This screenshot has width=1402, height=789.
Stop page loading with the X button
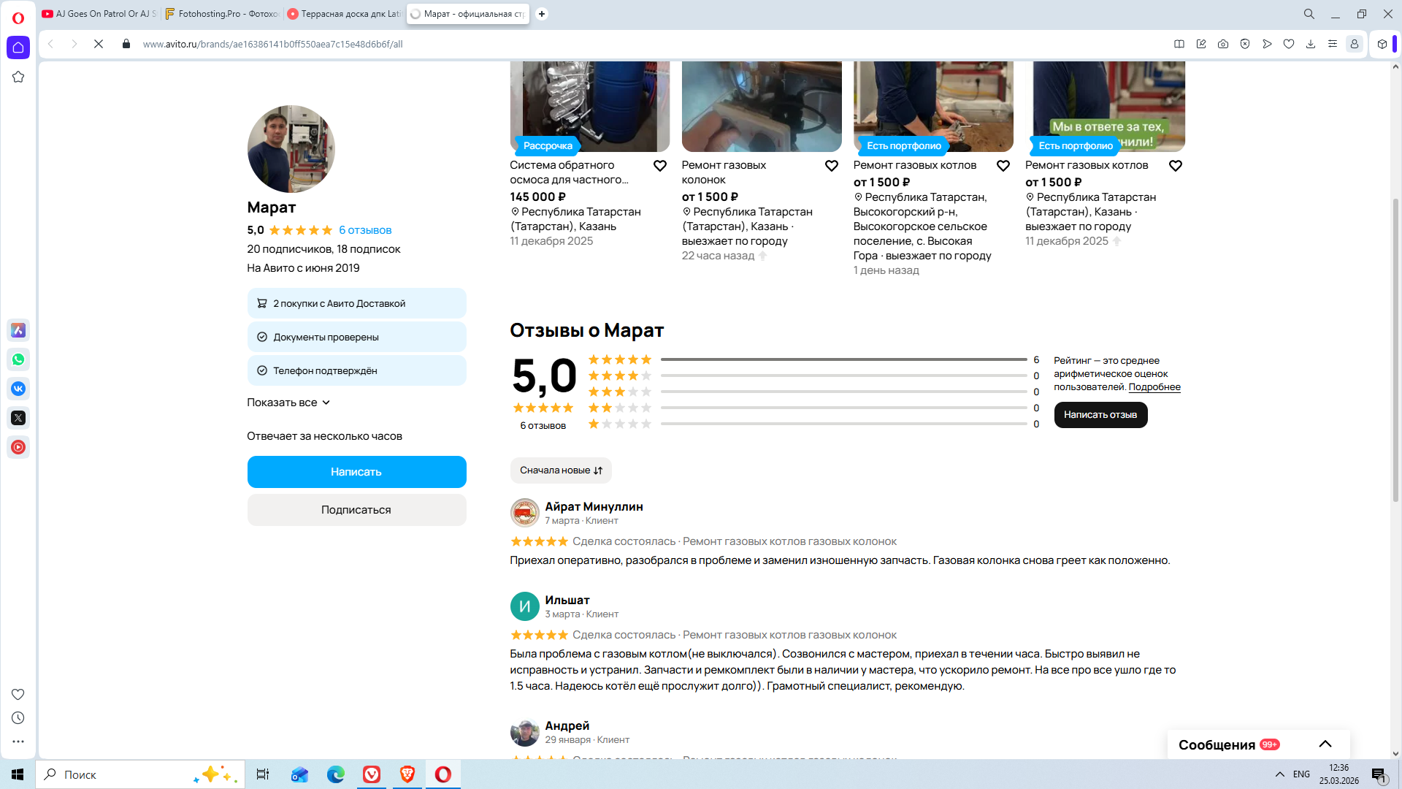(x=99, y=44)
